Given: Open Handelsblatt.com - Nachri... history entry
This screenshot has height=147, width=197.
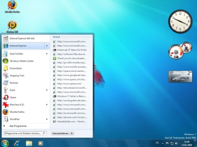Looking at the screenshot, I should point(70,122).
